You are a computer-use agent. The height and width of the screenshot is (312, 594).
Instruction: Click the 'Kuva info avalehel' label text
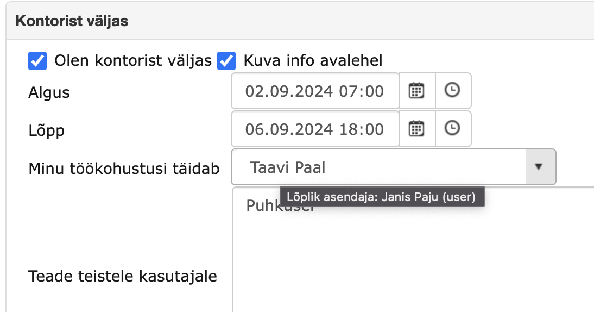pos(313,61)
